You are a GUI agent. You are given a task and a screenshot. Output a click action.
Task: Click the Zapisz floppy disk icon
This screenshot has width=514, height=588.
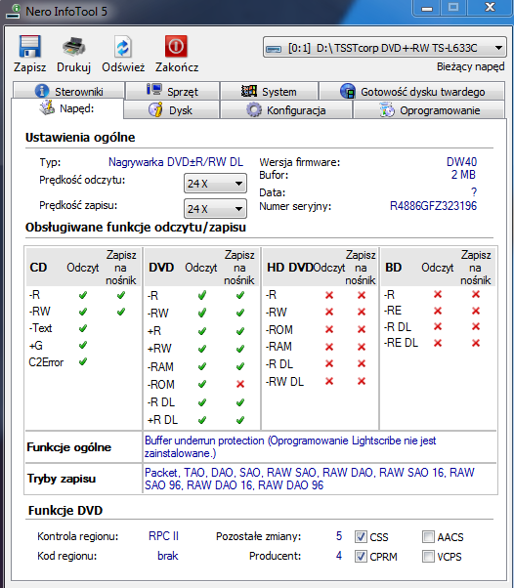point(29,47)
